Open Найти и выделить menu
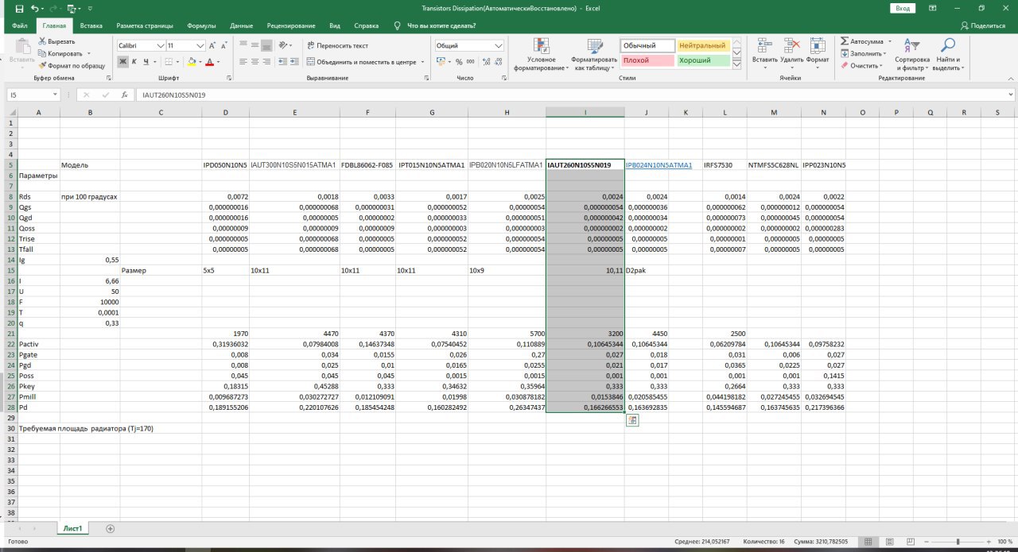Image resolution: width=1018 pixels, height=552 pixels. [x=947, y=54]
